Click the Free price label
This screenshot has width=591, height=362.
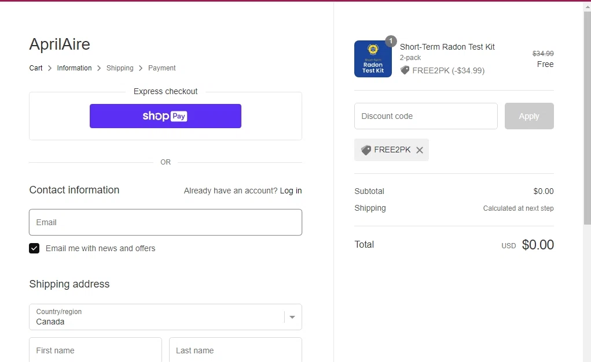tap(545, 64)
